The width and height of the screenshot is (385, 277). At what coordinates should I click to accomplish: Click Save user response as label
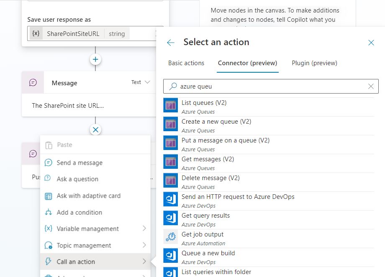(59, 20)
